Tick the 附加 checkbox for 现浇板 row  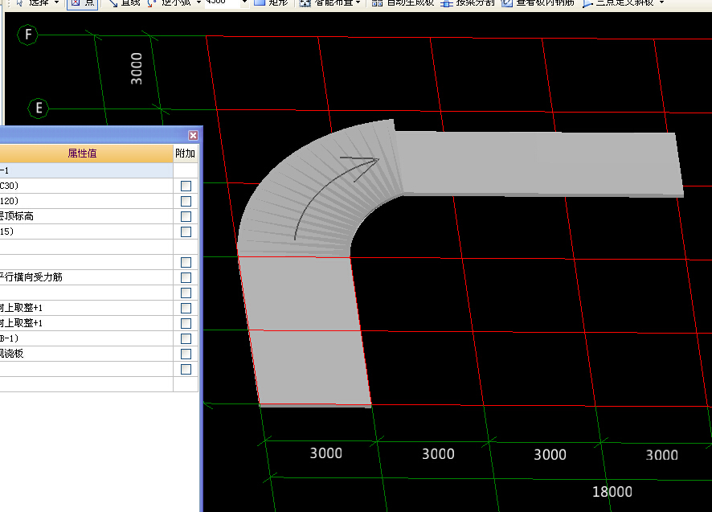pos(186,354)
